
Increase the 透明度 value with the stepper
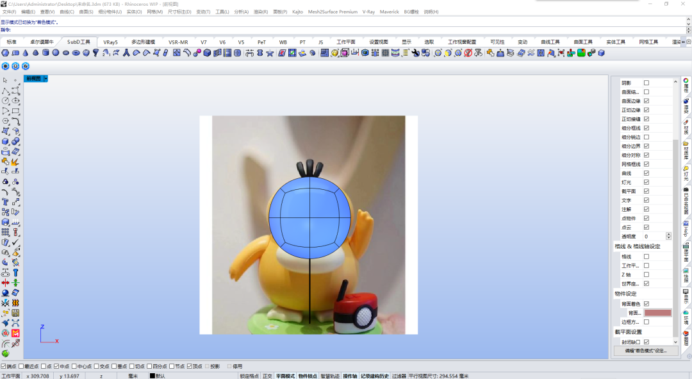pos(668,235)
